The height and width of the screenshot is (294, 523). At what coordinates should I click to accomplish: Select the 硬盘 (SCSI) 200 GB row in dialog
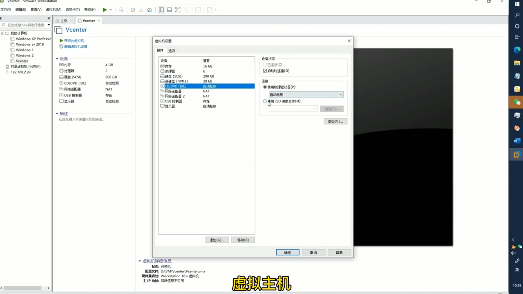click(207, 76)
